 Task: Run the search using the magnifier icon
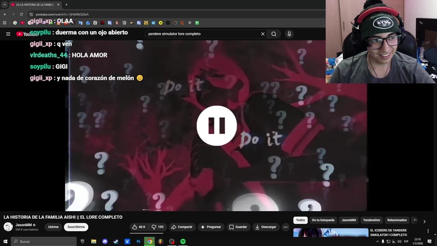coord(274,34)
